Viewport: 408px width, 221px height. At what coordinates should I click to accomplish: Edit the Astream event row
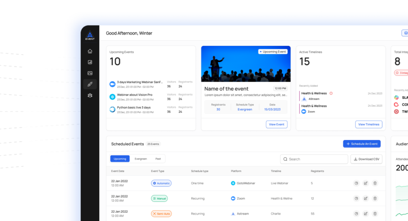click(366, 214)
